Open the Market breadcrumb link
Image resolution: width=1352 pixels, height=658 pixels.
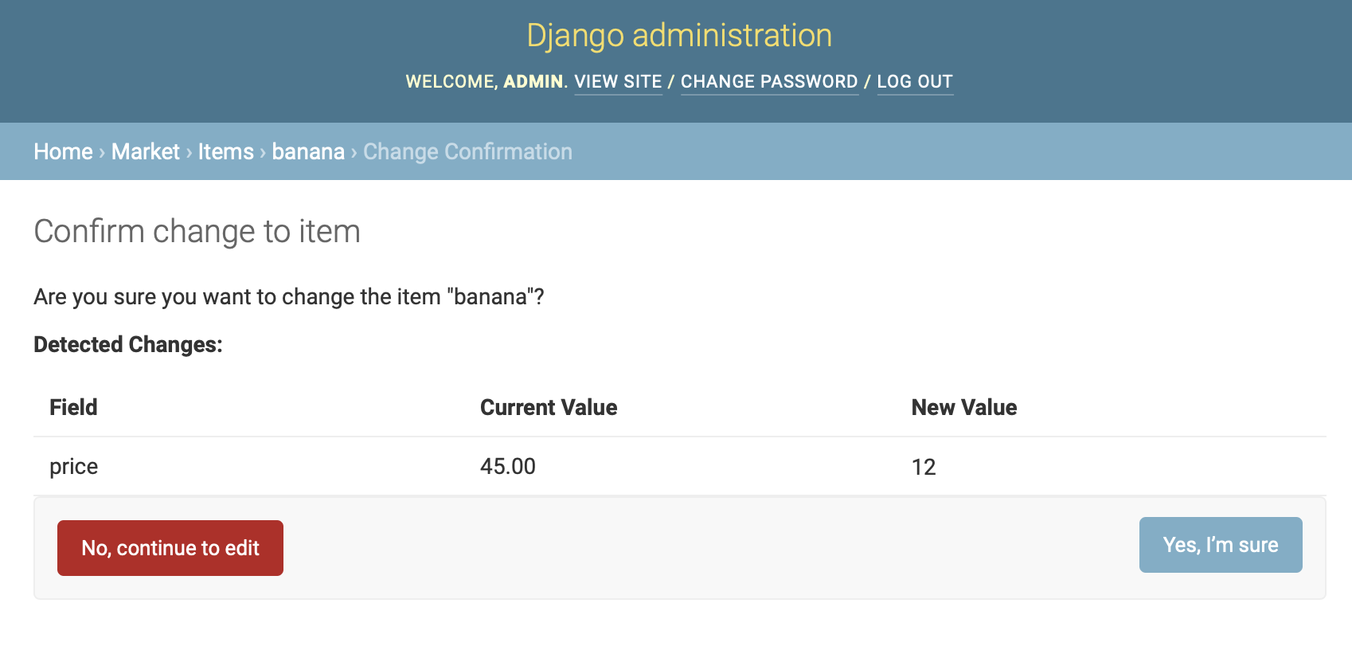(146, 151)
